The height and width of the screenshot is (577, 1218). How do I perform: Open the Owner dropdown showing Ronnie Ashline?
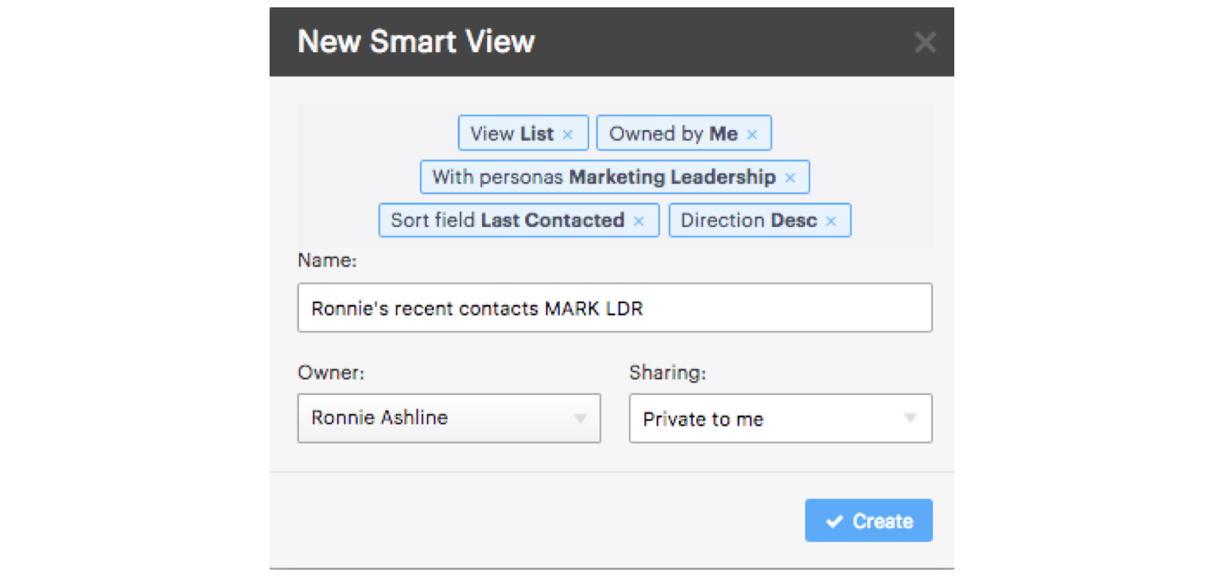pyautogui.click(x=448, y=418)
